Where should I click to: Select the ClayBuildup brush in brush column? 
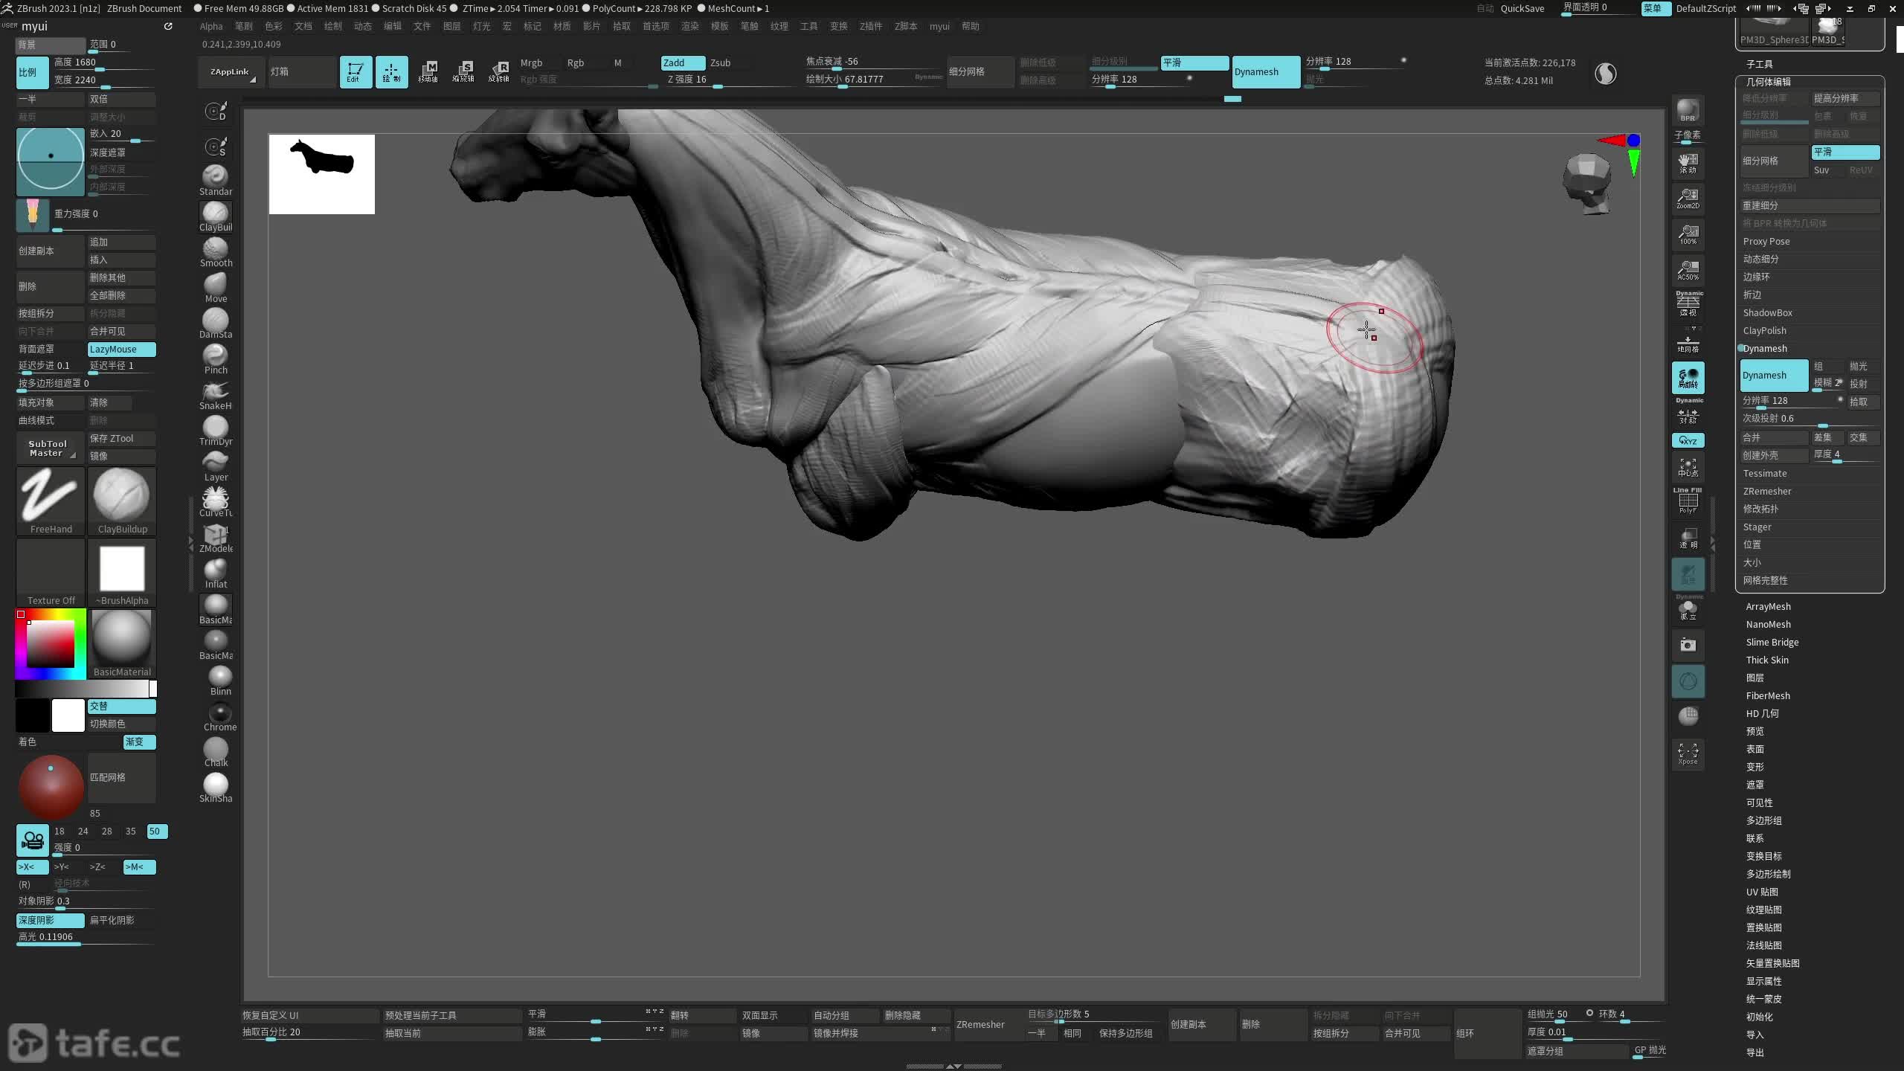click(216, 216)
